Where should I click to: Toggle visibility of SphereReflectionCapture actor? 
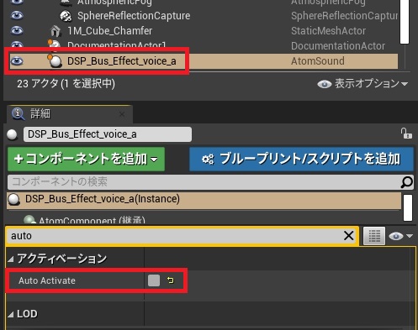[x=17, y=15]
